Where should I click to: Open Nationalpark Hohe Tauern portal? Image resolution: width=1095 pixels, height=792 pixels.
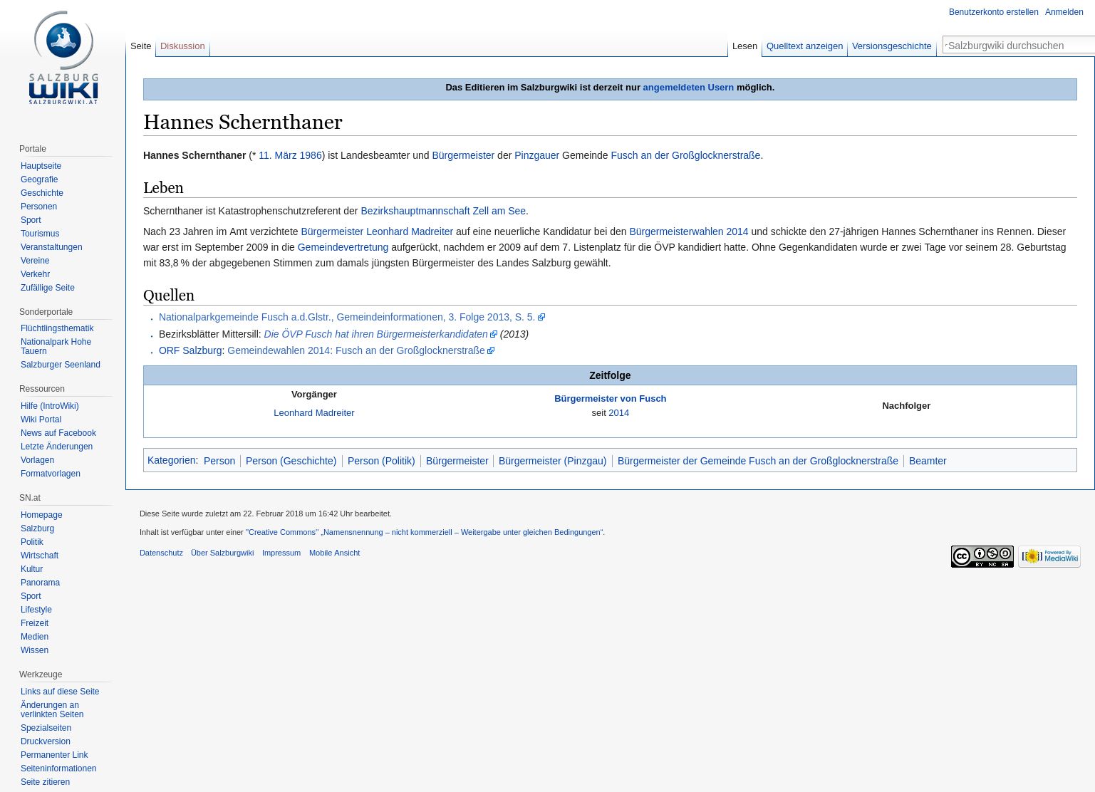pos(56,346)
